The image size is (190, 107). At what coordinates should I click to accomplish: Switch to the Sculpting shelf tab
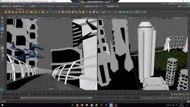28,9
